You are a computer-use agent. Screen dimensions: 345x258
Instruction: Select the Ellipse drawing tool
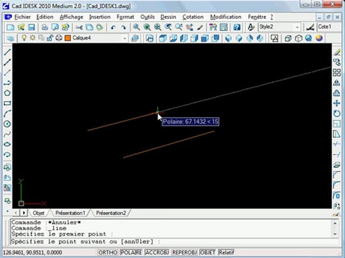point(7,144)
